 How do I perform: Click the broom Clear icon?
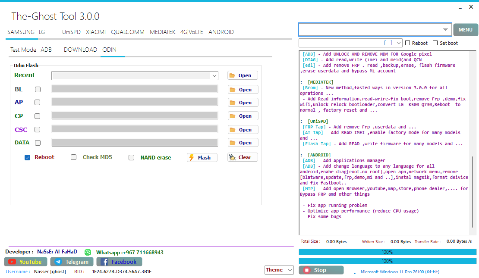pyautogui.click(x=233, y=157)
